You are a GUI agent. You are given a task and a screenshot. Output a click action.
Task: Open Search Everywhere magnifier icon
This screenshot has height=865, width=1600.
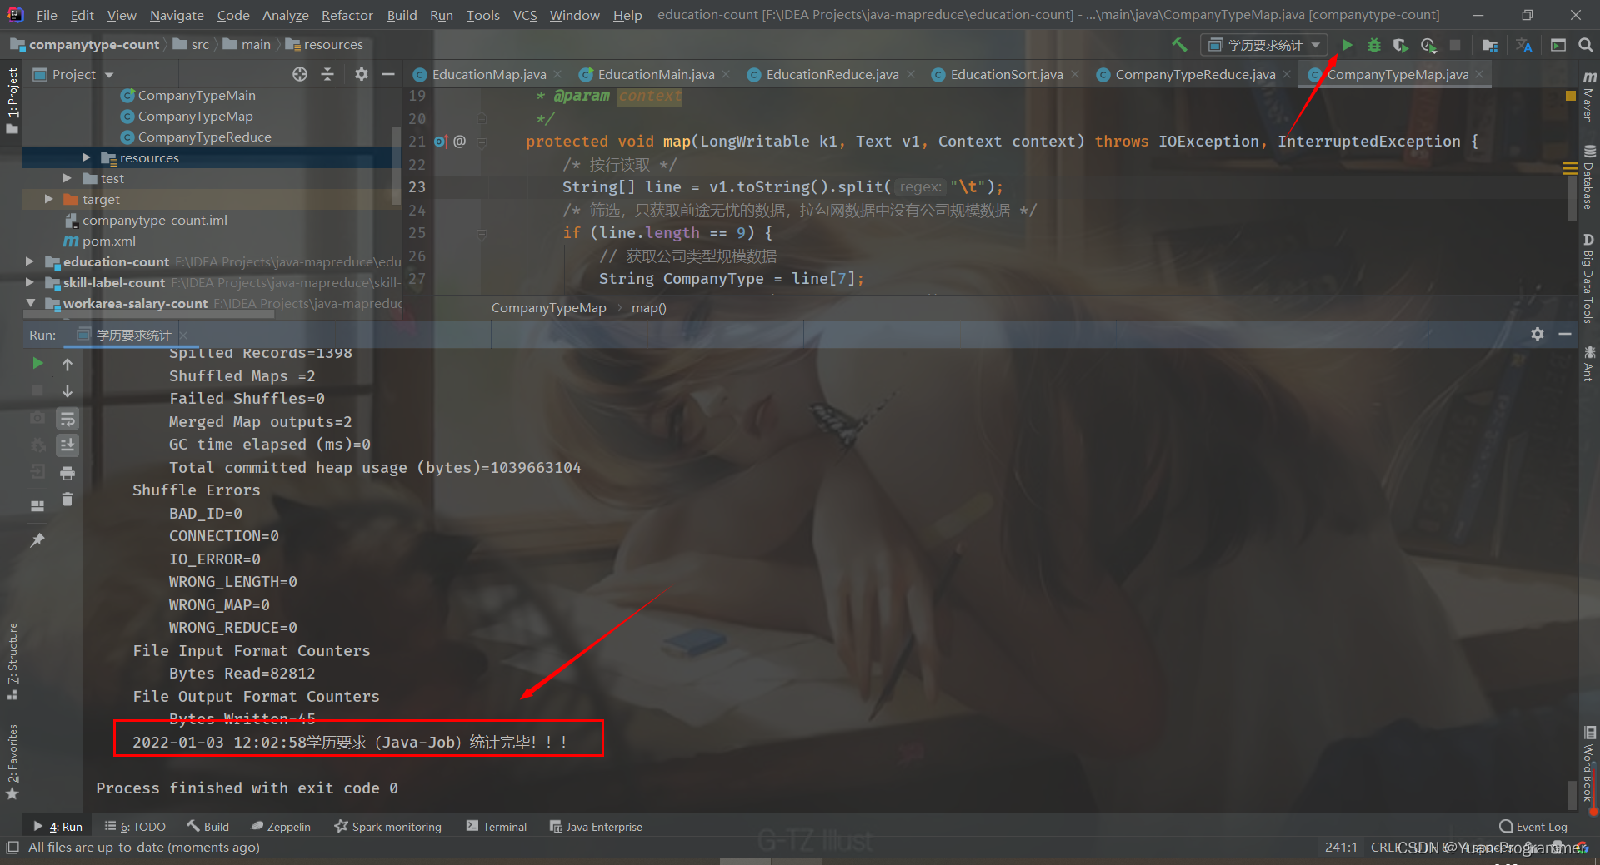[x=1585, y=45]
